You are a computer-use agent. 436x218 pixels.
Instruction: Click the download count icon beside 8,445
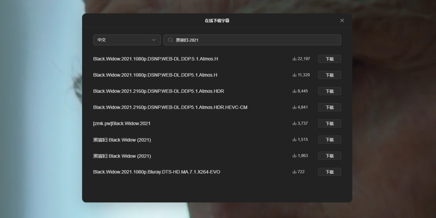click(x=294, y=91)
